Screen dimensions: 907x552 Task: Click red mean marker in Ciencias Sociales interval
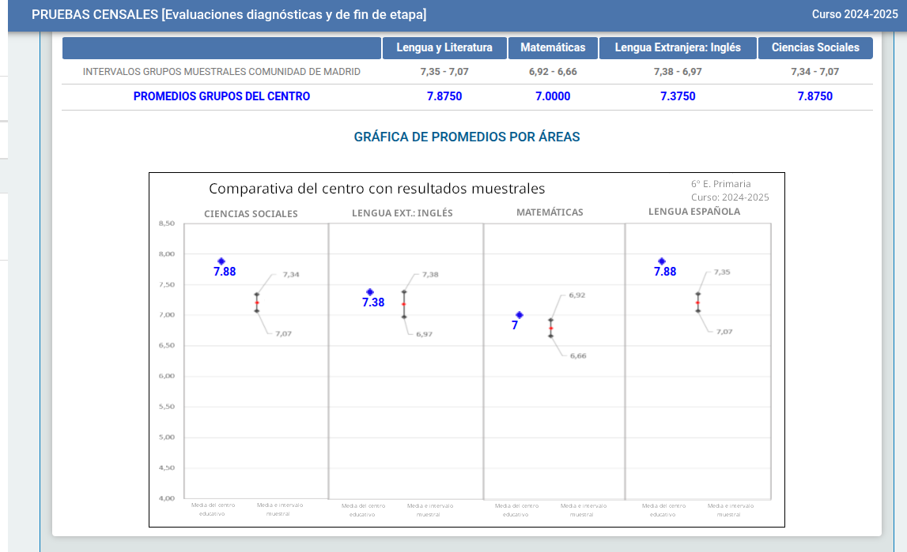(257, 302)
